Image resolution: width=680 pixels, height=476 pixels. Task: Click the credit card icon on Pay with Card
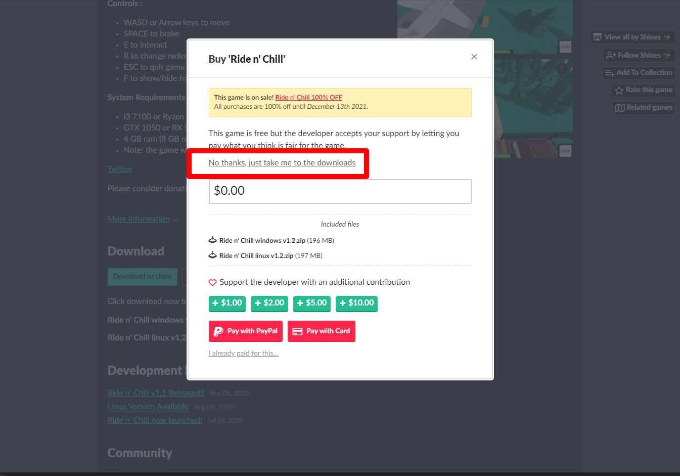point(298,331)
